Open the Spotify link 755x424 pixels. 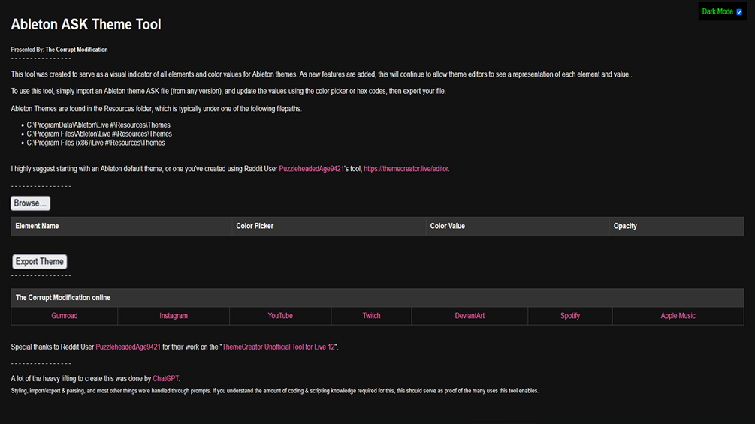point(570,316)
